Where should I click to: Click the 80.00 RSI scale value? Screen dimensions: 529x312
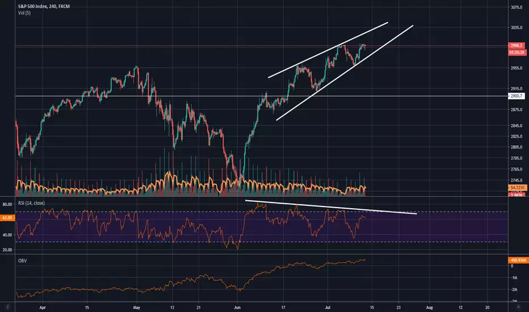[7, 204]
